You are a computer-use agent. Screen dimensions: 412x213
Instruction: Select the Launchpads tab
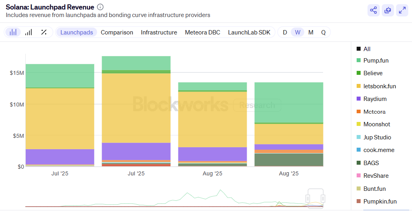(x=77, y=32)
